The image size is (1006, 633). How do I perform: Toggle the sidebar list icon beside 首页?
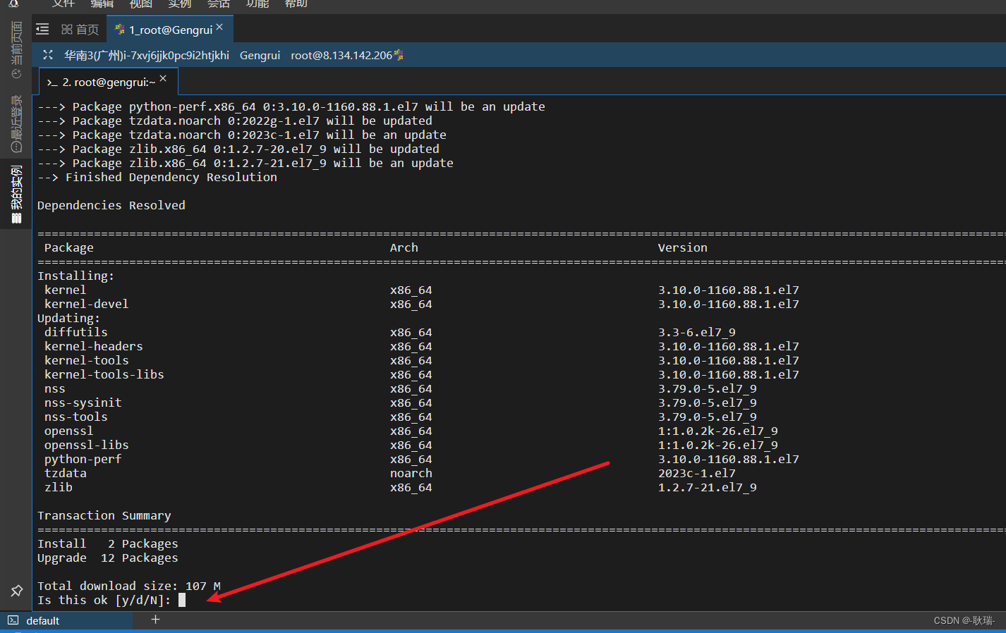pos(42,29)
